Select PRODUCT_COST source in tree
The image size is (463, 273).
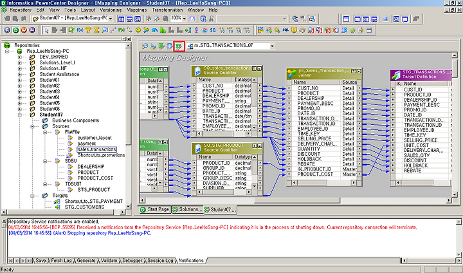coord(95,178)
